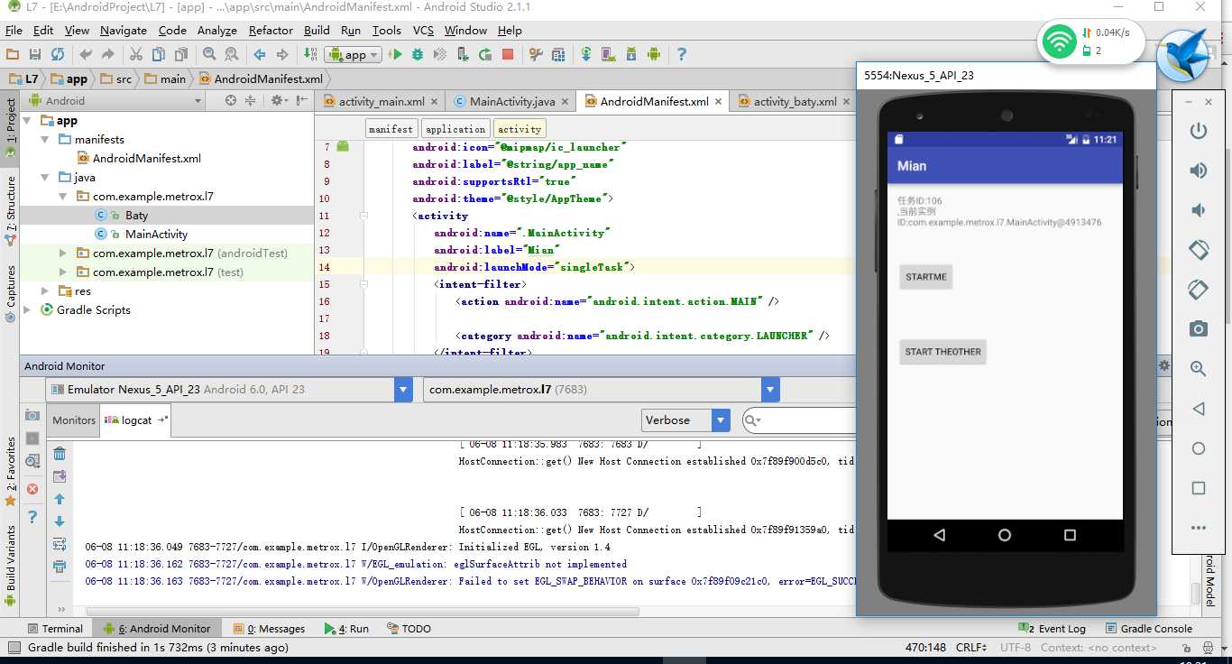Click the application breadcrumb in the editor
Viewport: 1232px width, 664px height.
pyautogui.click(x=455, y=129)
